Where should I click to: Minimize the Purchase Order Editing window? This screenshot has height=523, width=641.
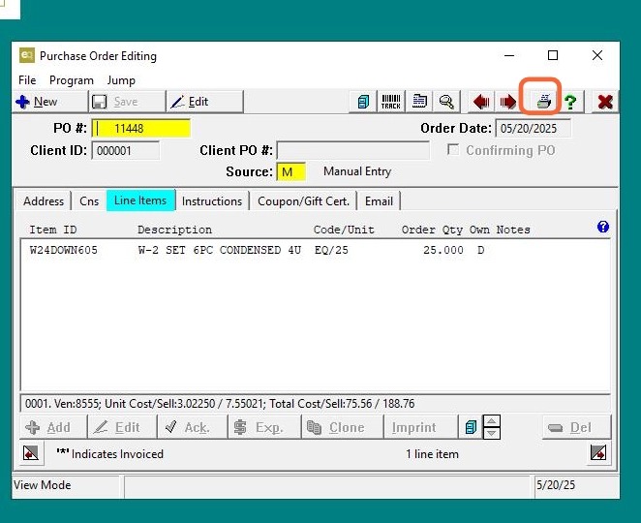click(509, 55)
